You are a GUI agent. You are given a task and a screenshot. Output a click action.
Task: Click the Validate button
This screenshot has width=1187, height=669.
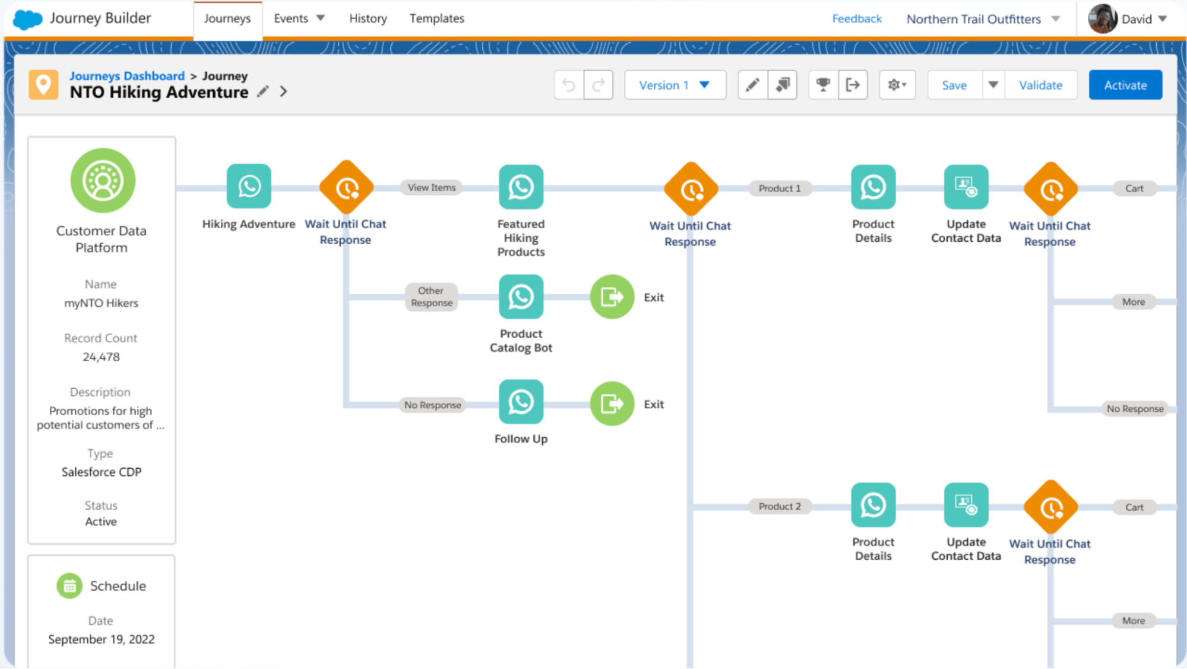(x=1040, y=85)
